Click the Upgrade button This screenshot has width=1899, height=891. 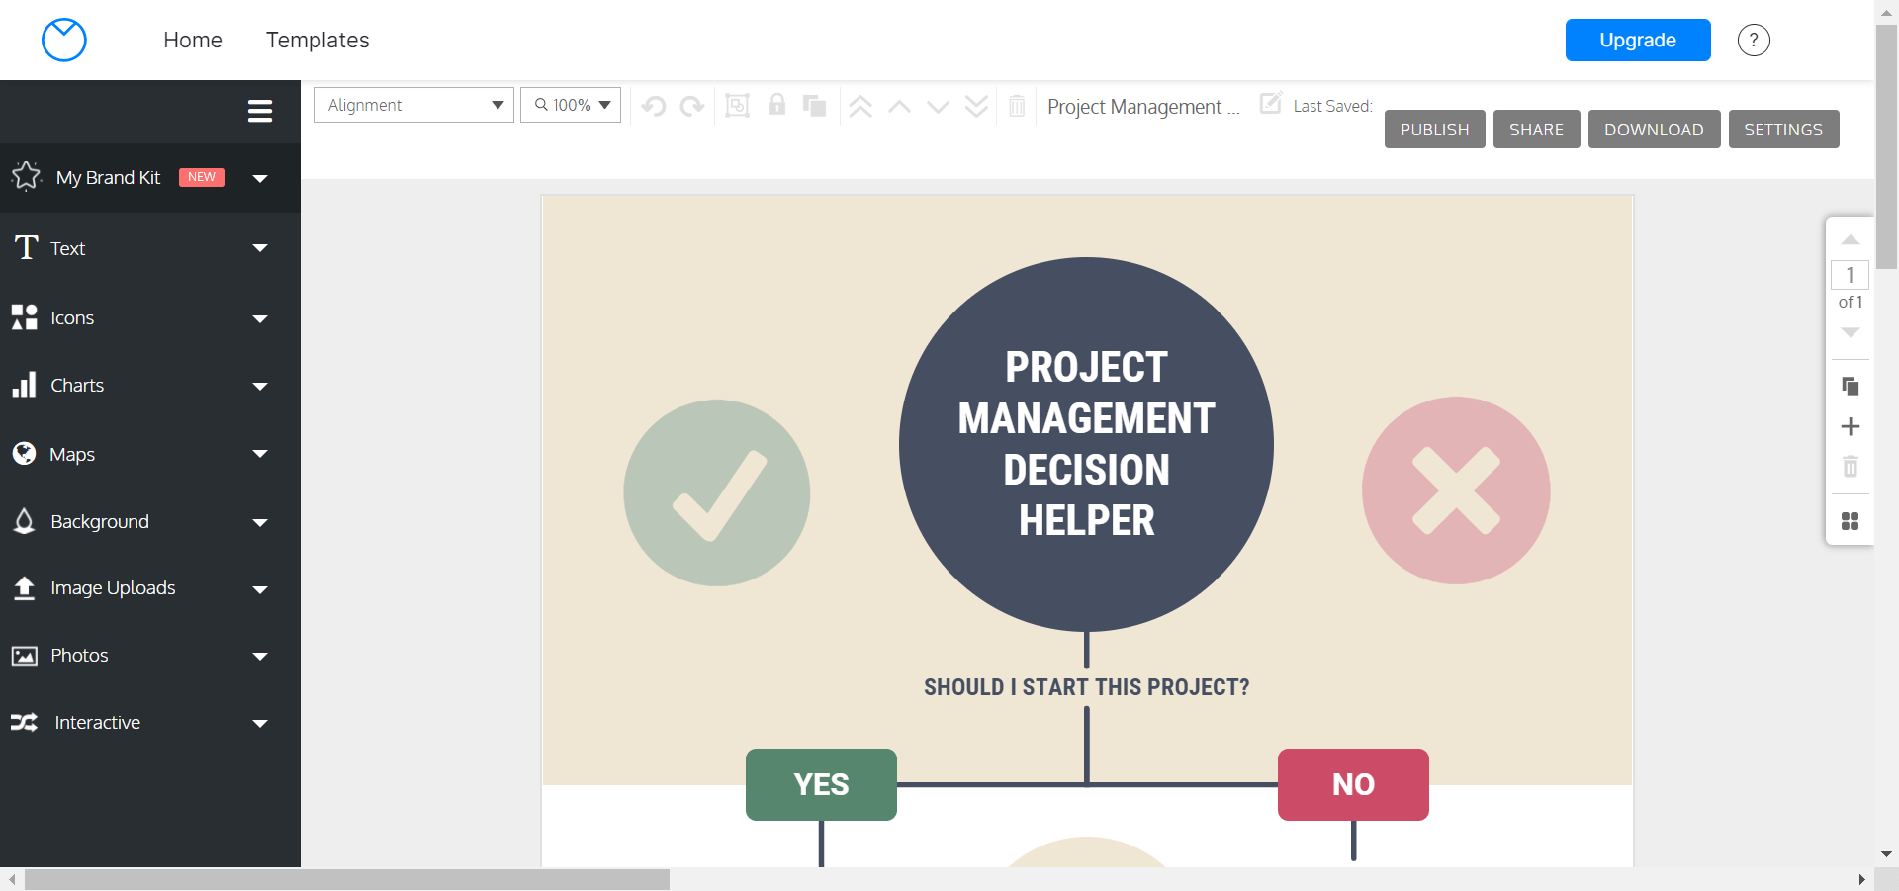coord(1638,40)
